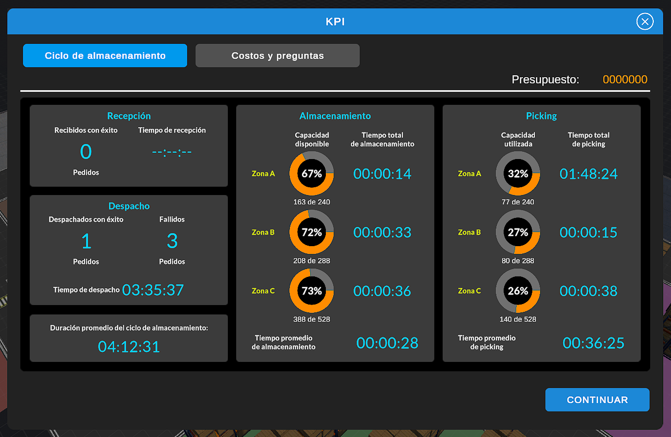
Task: Click the Almacenamiento panel title
Action: [x=335, y=116]
